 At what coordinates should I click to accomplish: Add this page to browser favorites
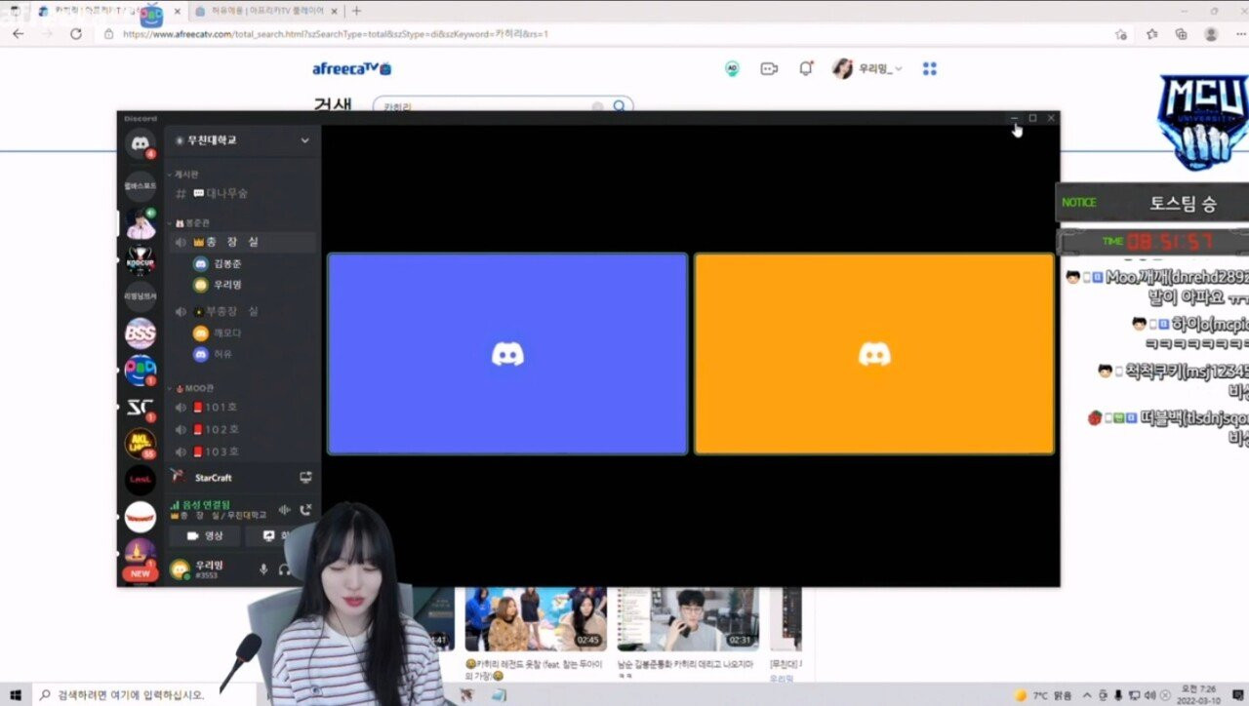(1121, 34)
